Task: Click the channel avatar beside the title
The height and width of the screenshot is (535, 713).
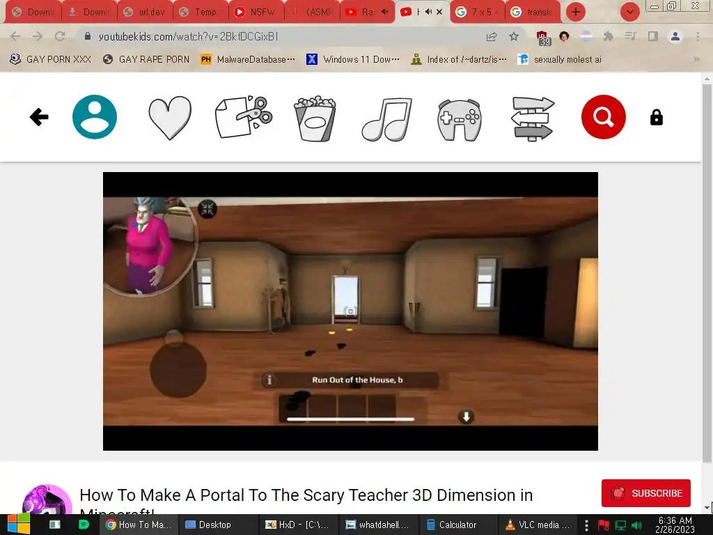Action: click(x=47, y=500)
